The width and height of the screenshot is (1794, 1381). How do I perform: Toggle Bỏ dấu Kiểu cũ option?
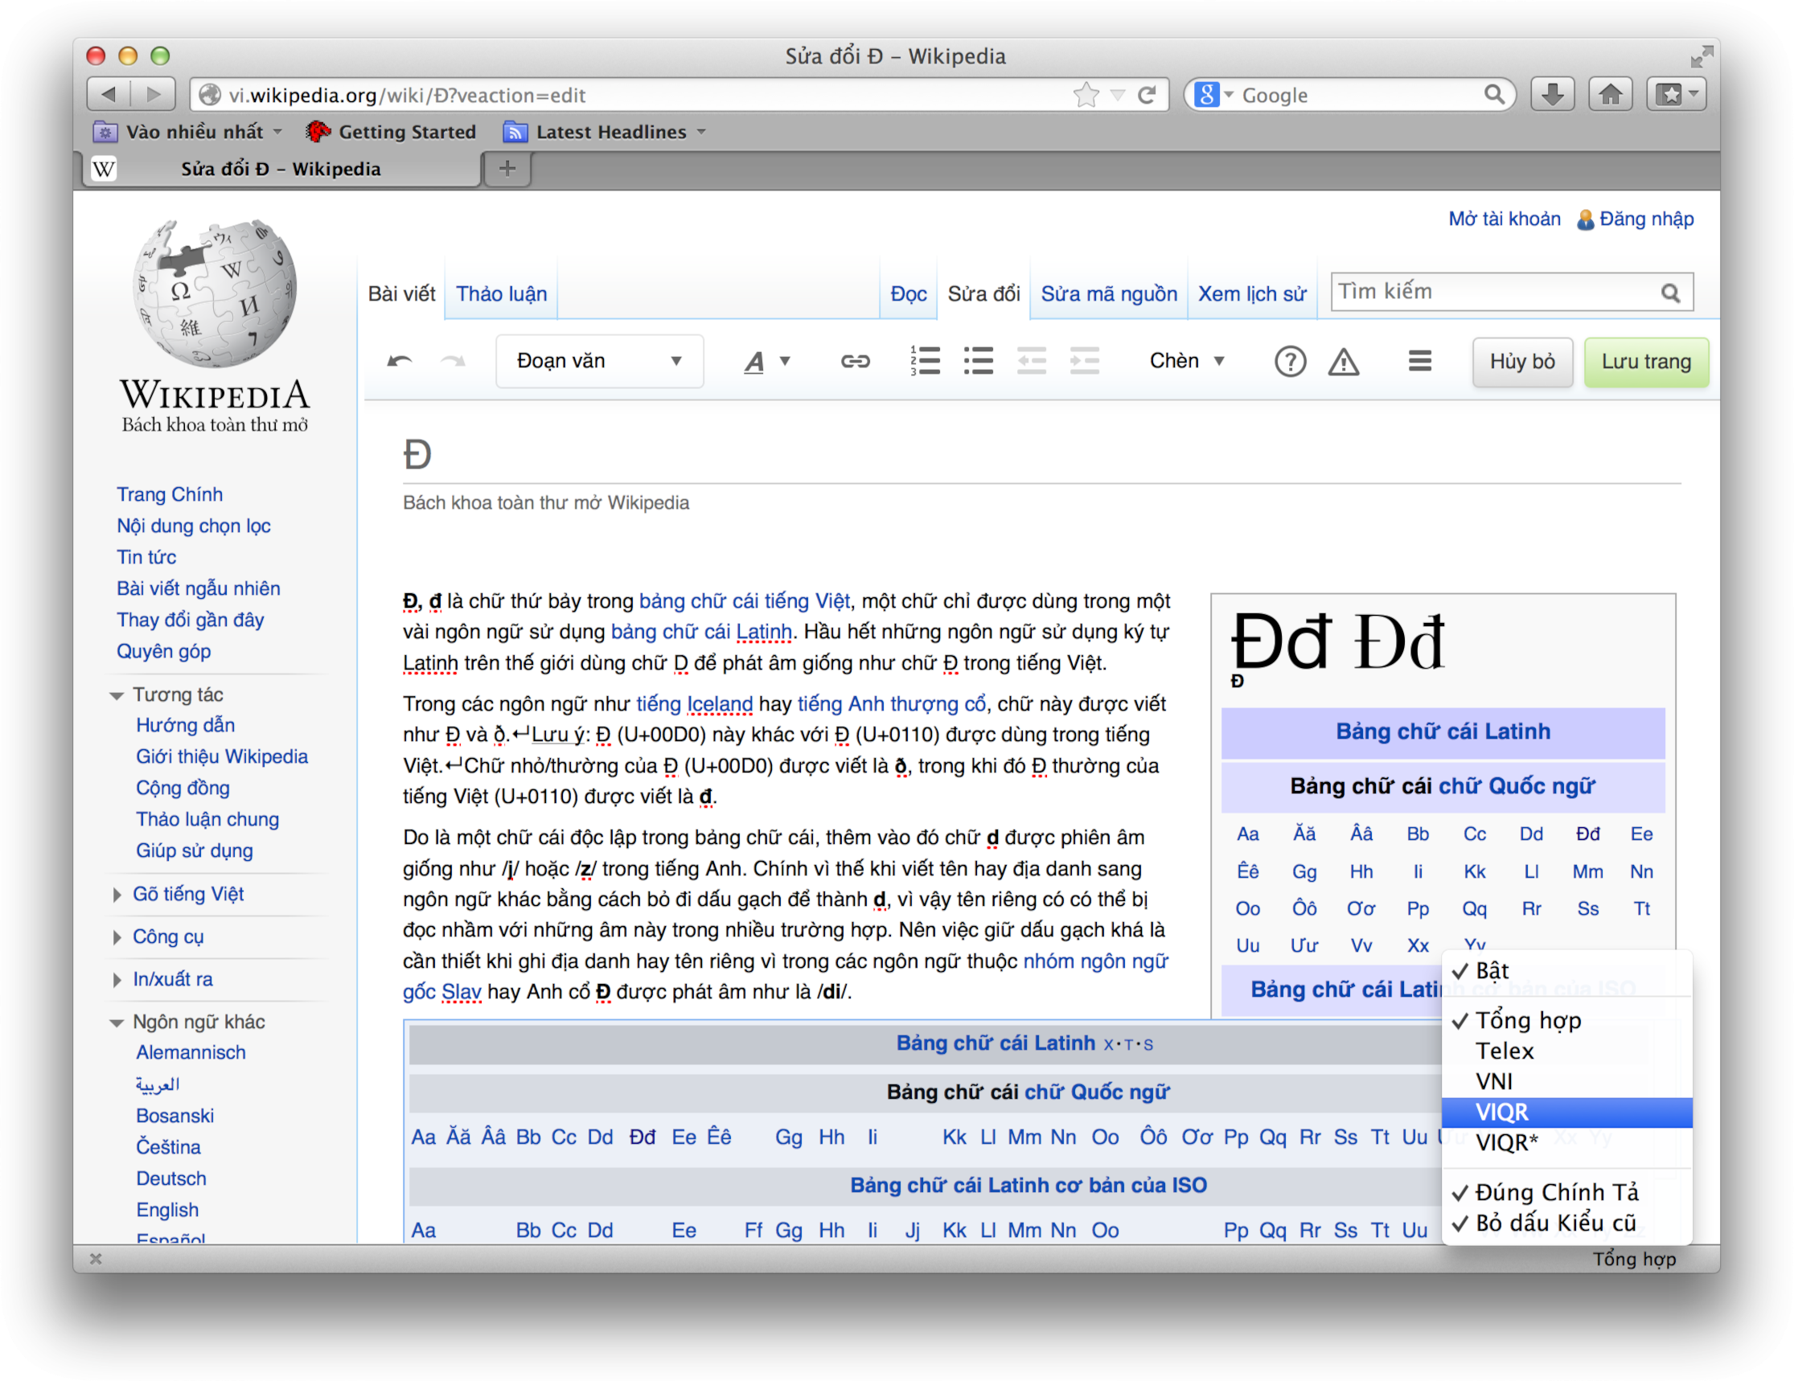pyautogui.click(x=1566, y=1223)
